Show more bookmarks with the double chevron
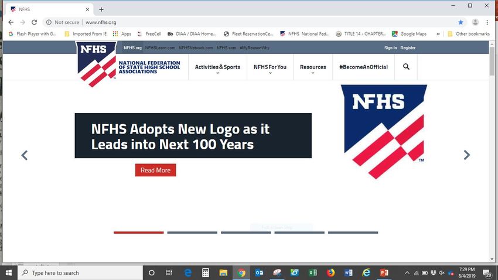498x280 pixels. [438, 33]
